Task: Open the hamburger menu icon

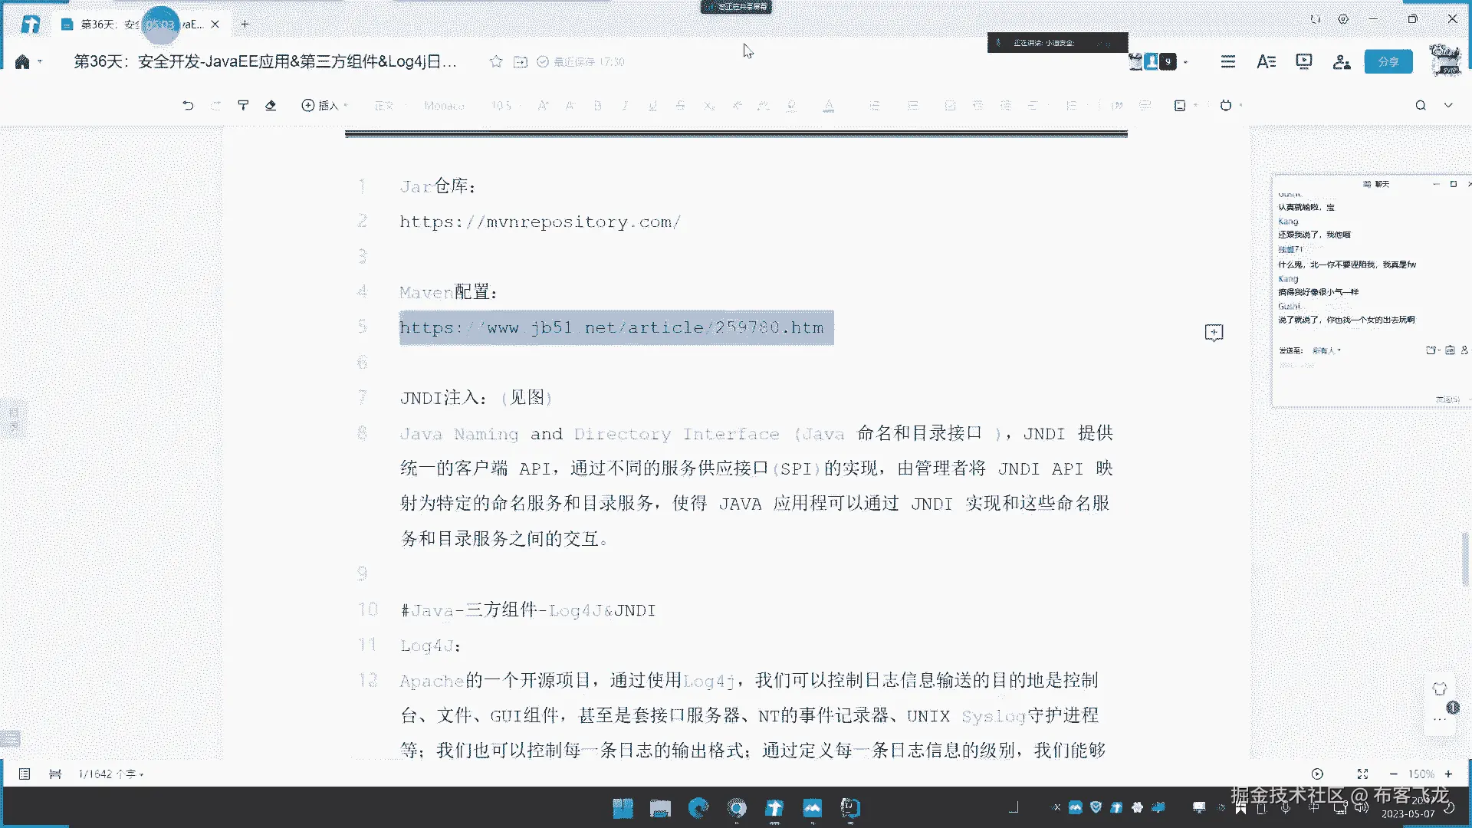Action: coord(1228,61)
